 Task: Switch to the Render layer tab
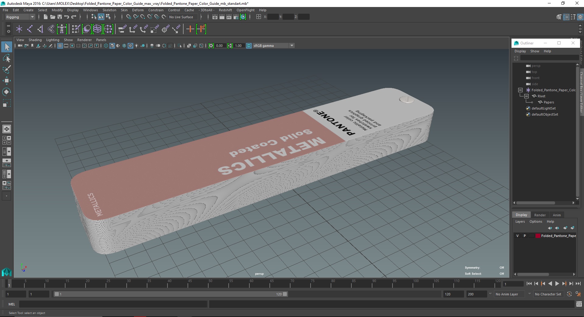coord(540,215)
